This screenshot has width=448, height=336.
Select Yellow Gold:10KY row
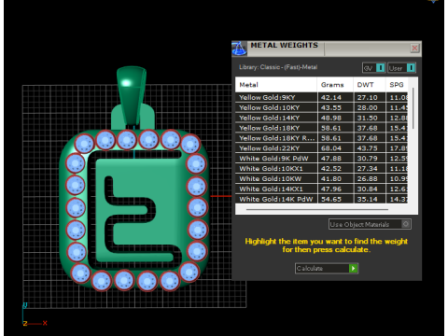coord(321,107)
